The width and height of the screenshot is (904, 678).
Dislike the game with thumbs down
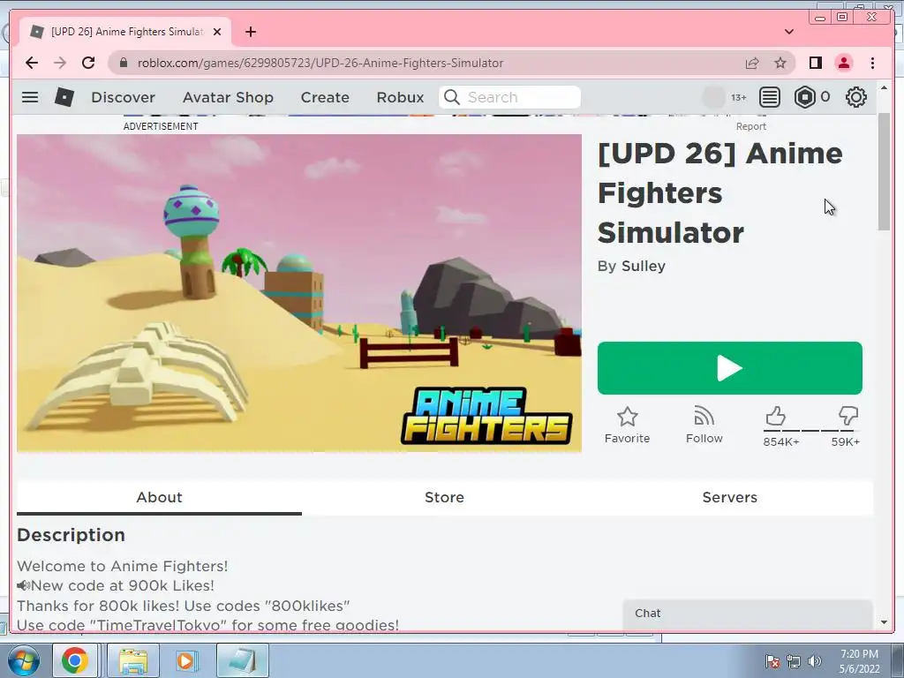(848, 416)
